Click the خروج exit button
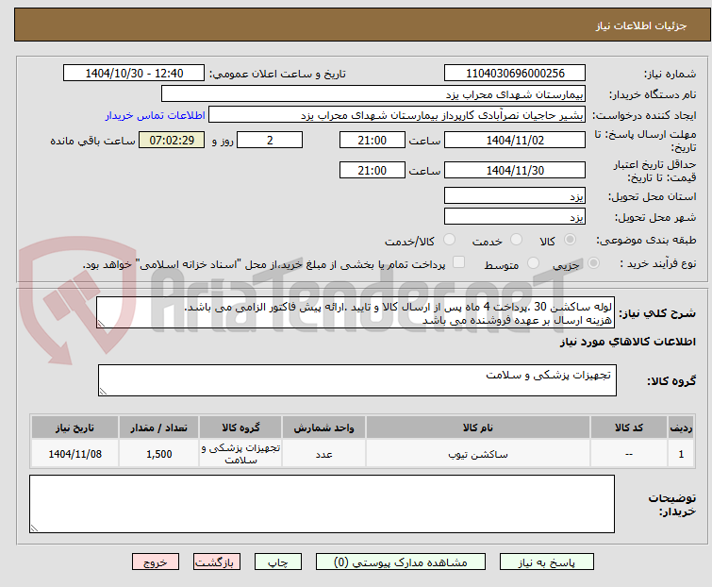 tap(156, 562)
